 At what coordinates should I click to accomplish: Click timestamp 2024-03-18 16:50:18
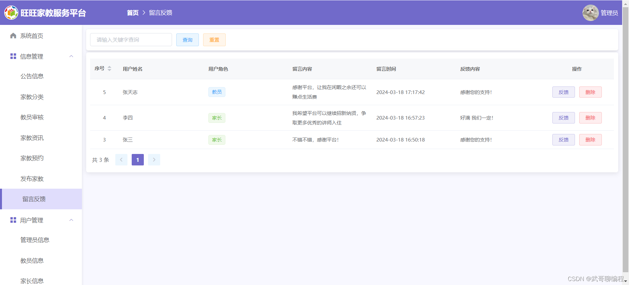tap(400, 140)
